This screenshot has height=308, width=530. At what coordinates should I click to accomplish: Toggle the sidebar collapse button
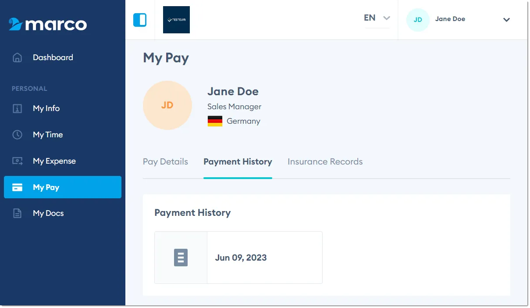click(140, 20)
